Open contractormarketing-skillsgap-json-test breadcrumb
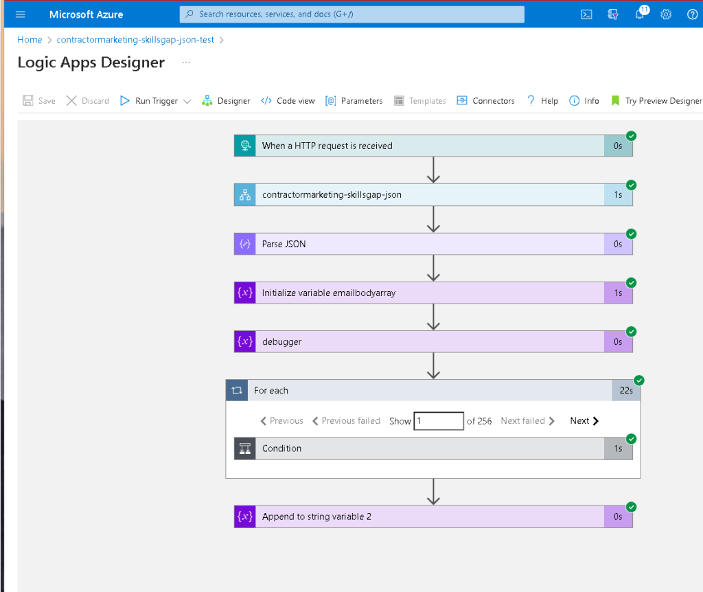The image size is (703, 592). [135, 39]
